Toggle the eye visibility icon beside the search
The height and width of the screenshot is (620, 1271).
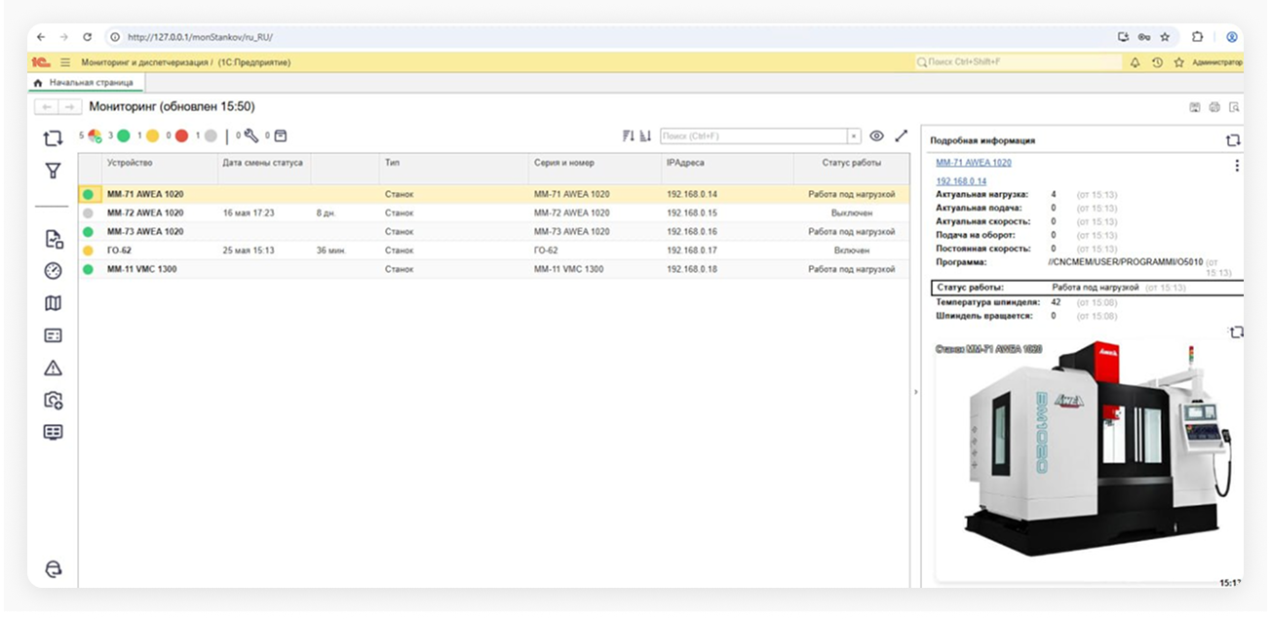876,136
